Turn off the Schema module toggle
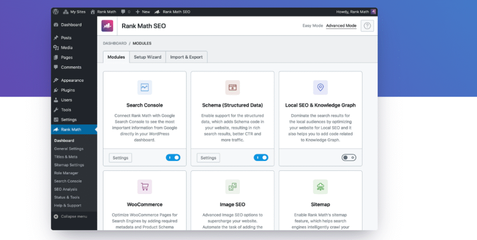 click(261, 158)
